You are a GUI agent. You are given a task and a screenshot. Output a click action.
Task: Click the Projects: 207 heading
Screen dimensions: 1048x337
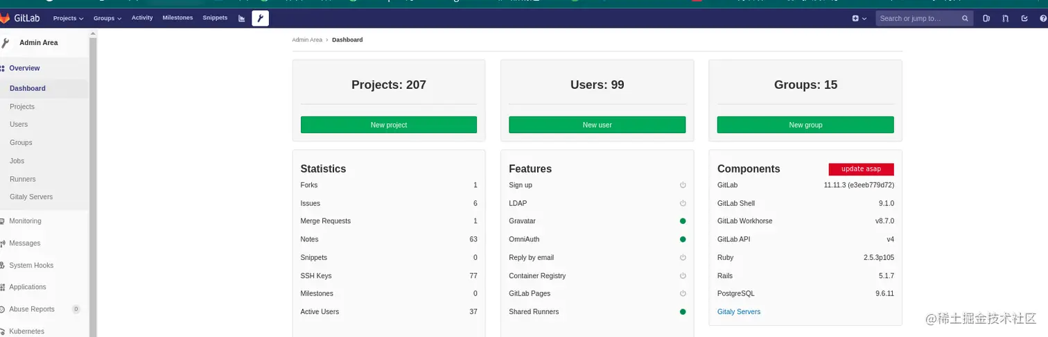click(x=389, y=85)
